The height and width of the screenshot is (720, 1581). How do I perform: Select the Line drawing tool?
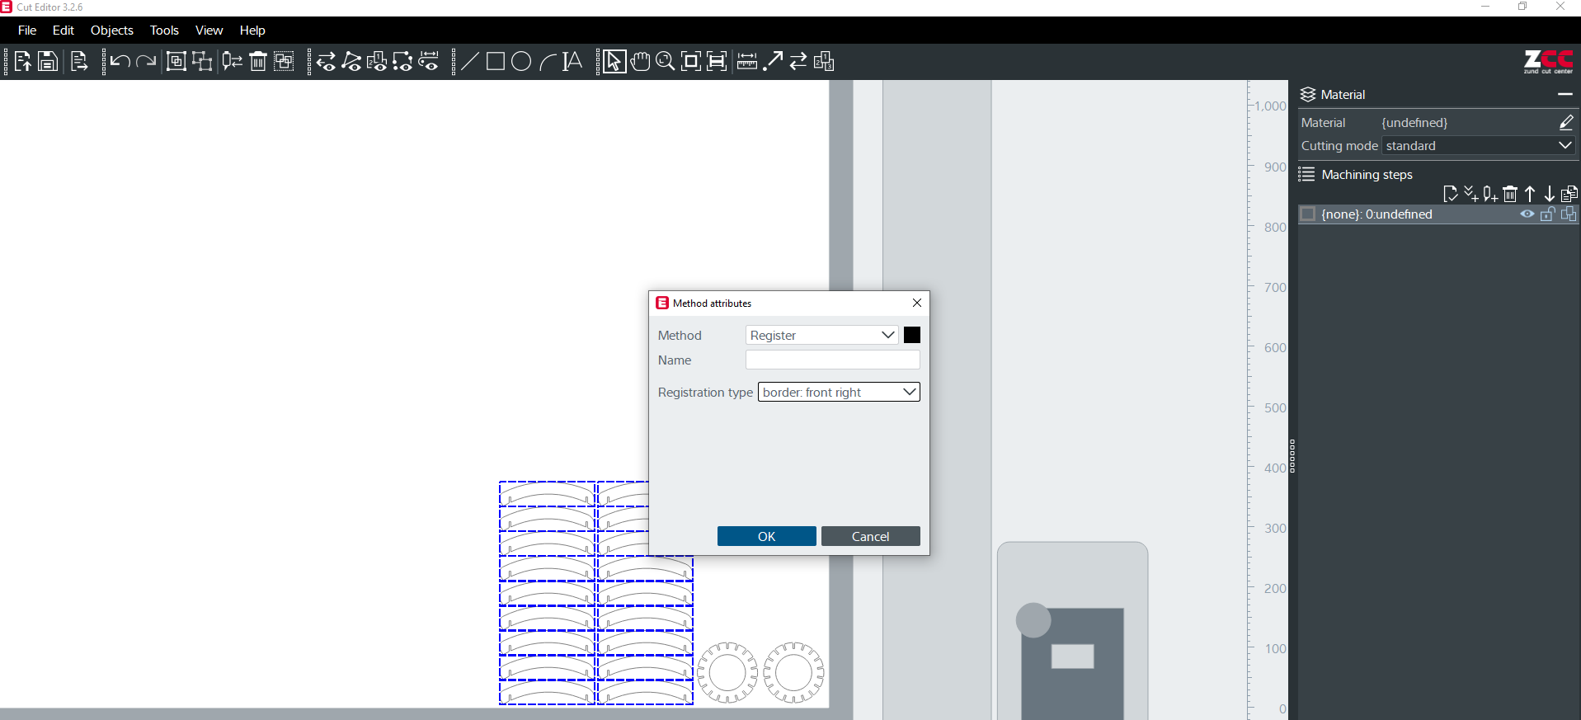(469, 61)
